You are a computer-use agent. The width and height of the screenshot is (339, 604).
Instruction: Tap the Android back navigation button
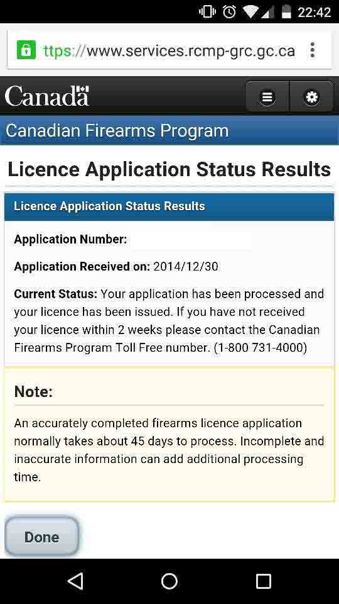[x=76, y=581]
